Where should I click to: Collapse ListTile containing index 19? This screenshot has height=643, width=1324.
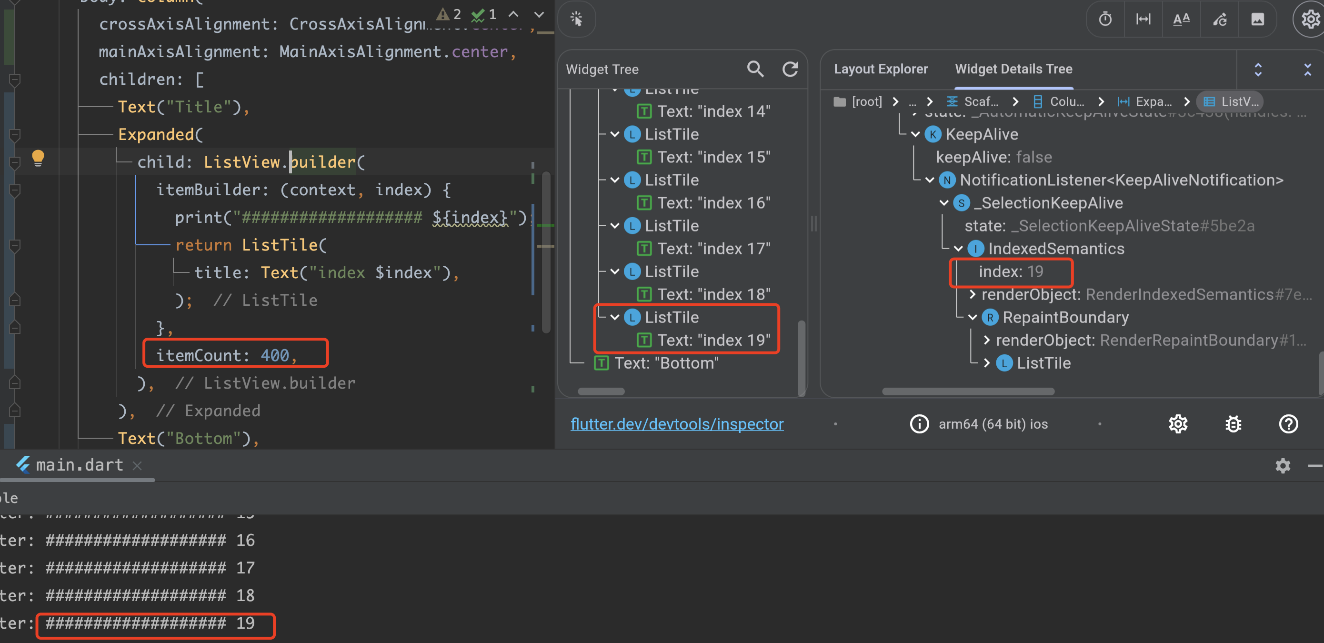pos(615,317)
